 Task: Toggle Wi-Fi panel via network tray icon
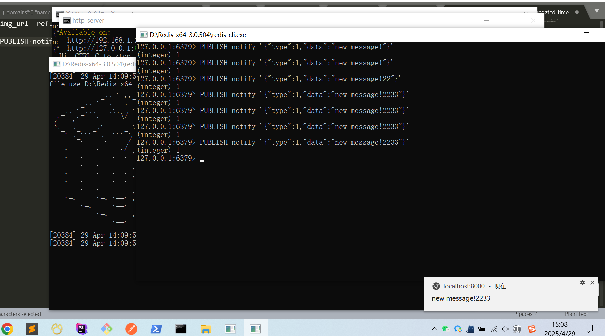494,329
